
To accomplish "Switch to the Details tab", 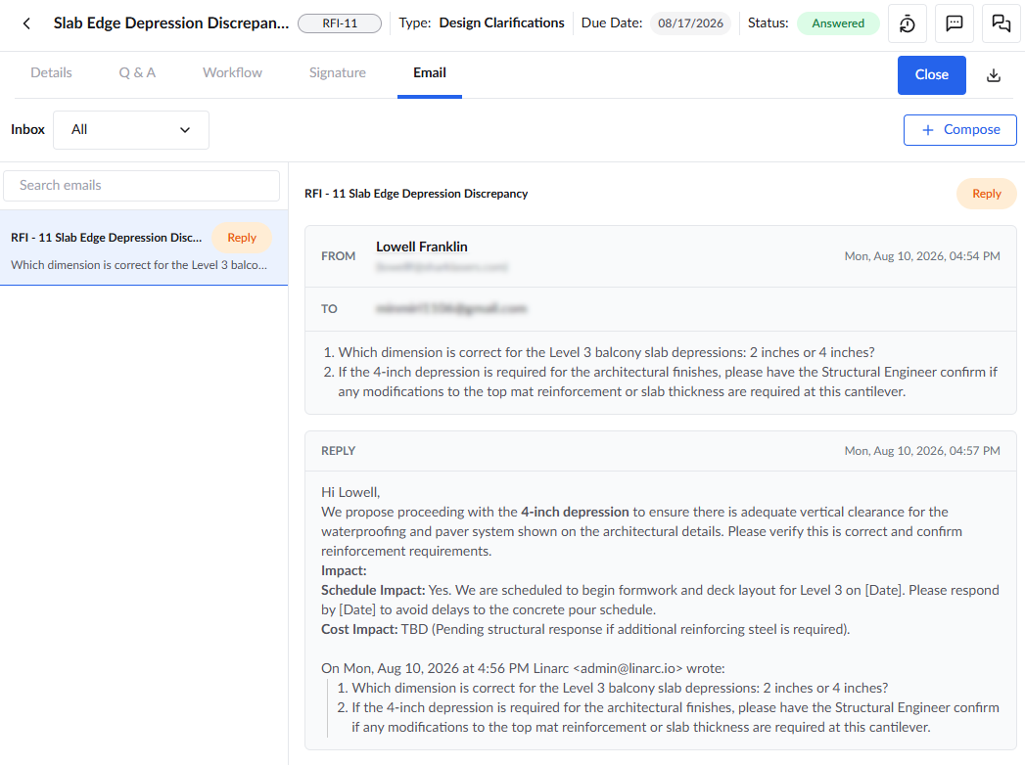I will pyautogui.click(x=52, y=72).
